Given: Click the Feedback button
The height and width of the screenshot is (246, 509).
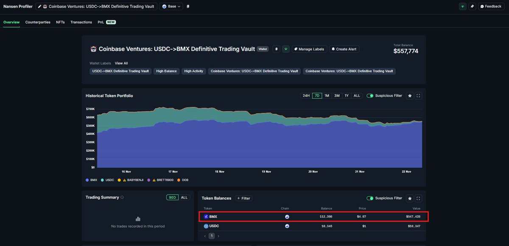Looking at the screenshot, I should (491, 6).
